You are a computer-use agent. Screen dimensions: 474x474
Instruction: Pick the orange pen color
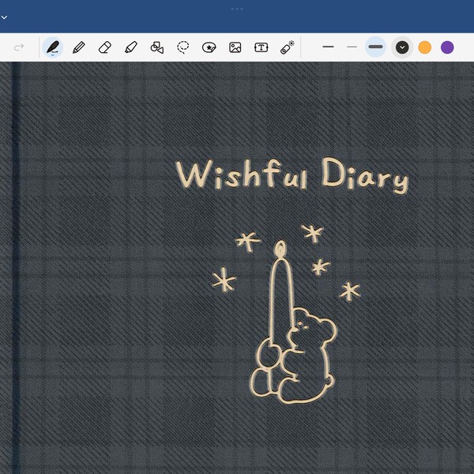(x=425, y=47)
